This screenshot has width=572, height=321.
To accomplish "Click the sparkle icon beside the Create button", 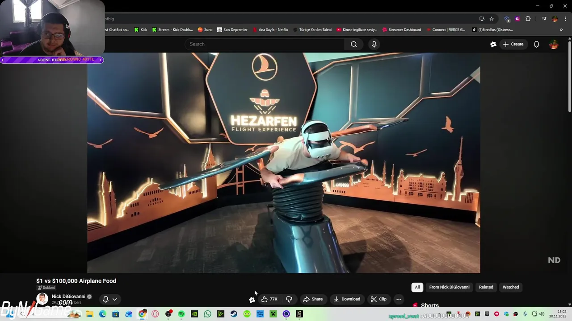I will pyautogui.click(x=493, y=44).
